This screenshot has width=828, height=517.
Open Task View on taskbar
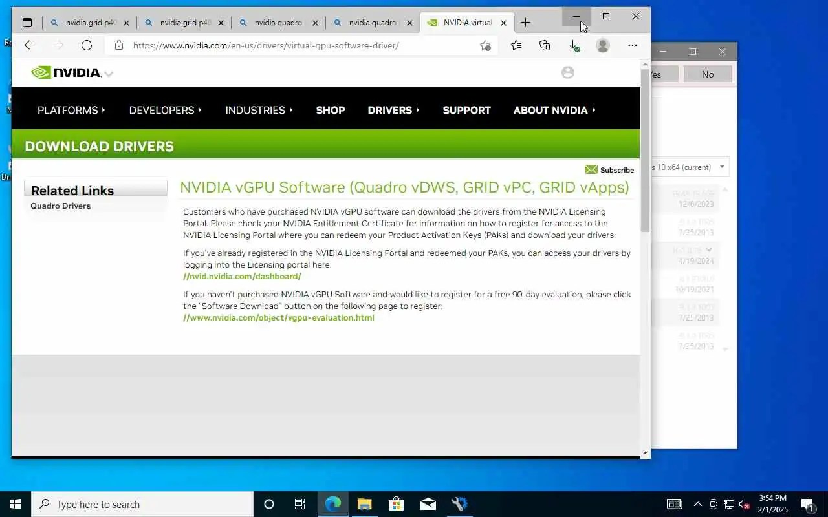(300, 504)
